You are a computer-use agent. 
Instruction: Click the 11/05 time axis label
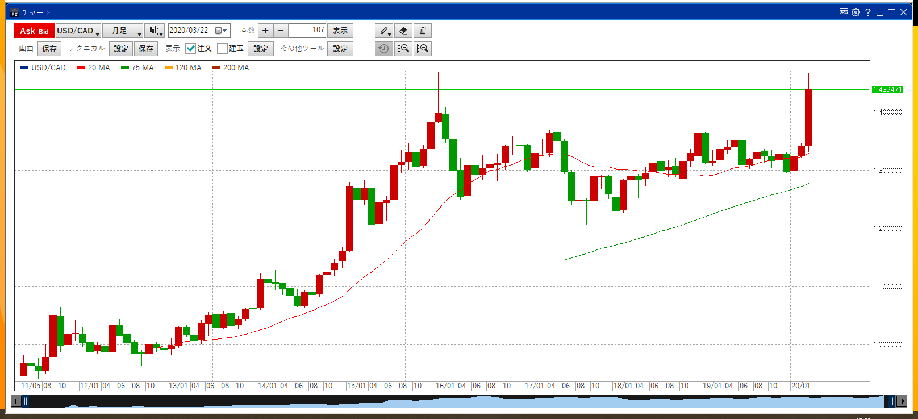31,386
